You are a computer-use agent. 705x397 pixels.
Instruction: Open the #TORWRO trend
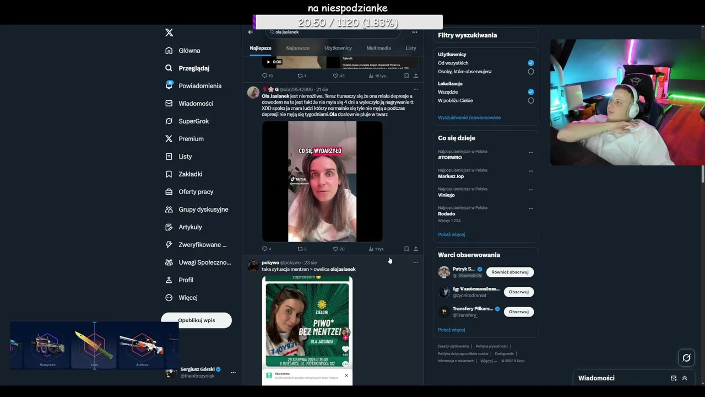[450, 158]
